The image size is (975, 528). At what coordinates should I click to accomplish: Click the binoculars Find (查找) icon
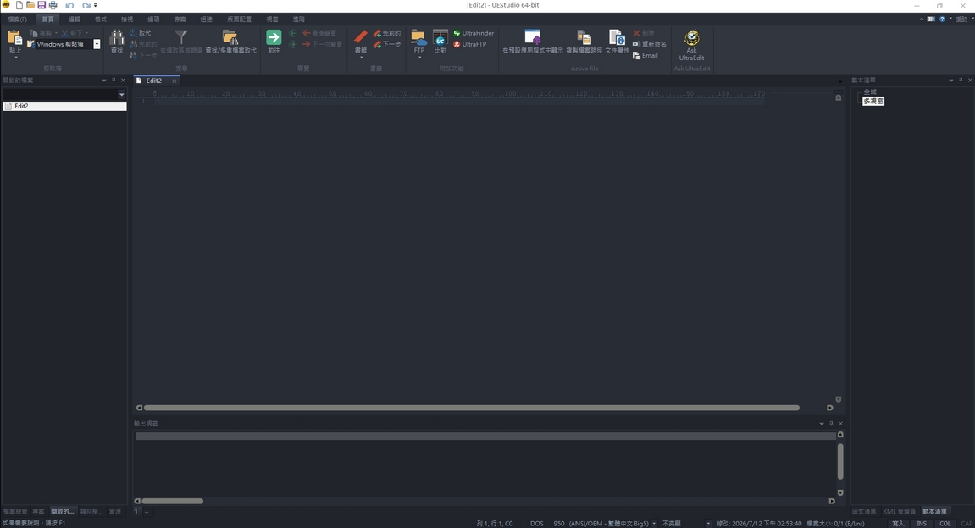point(117,38)
